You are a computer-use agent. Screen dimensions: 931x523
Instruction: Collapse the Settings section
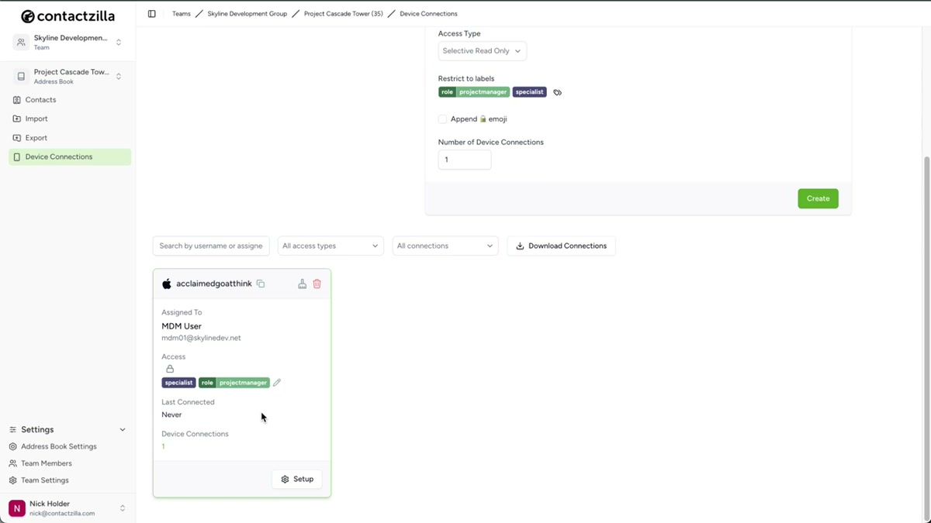[x=122, y=429]
